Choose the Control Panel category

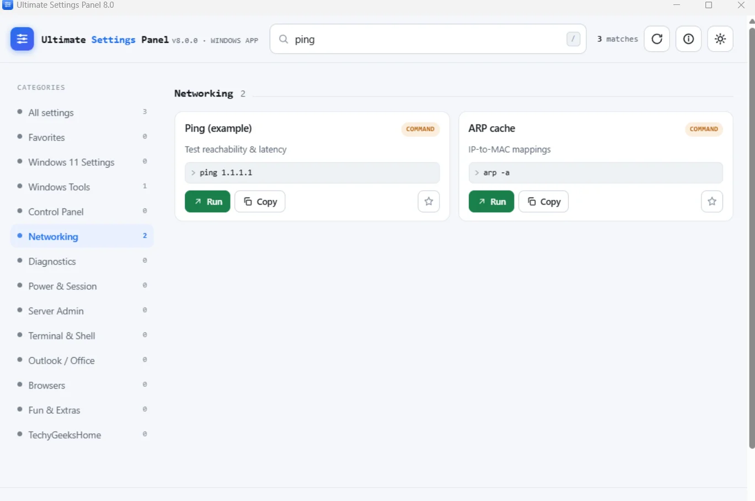click(82, 212)
